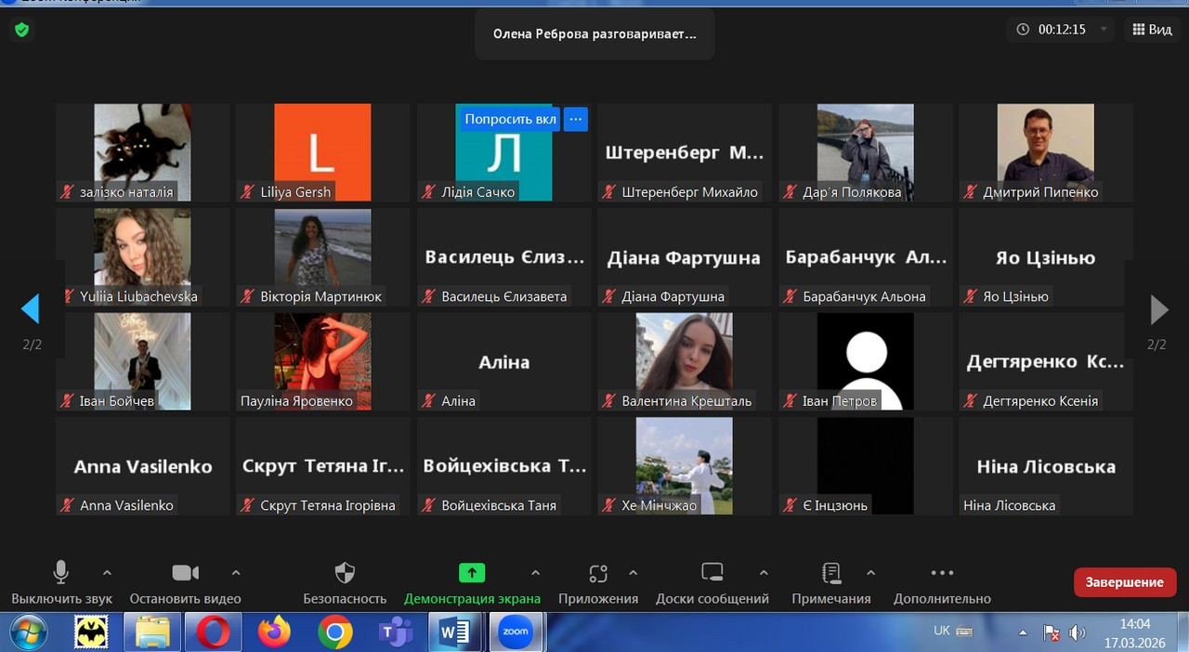The height and width of the screenshot is (652, 1189).
Task: Click Попросить вкл button on Лідія Сачко
Action: tap(510, 119)
